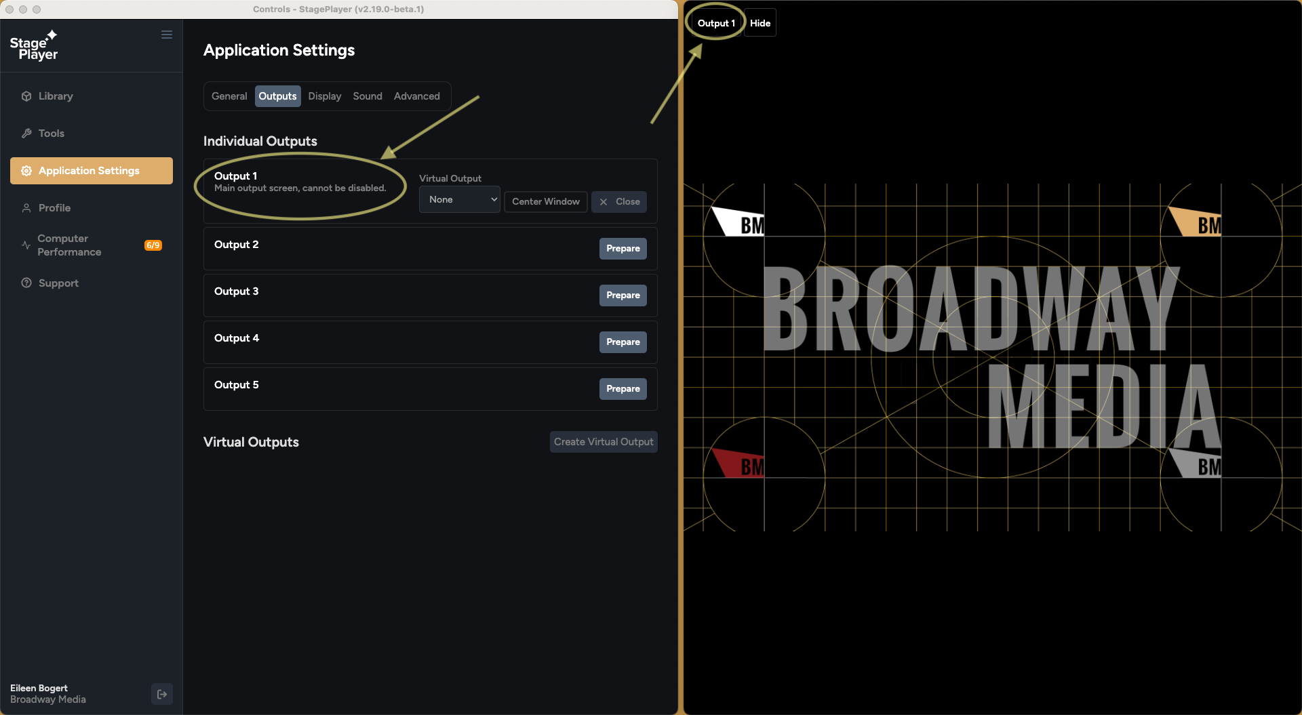This screenshot has height=715, width=1302.
Task: Click the Broadway Media organization name in sidebar
Action: [48, 699]
